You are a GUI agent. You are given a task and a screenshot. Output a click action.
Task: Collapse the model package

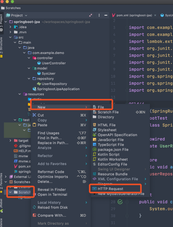[x=29, y=68]
